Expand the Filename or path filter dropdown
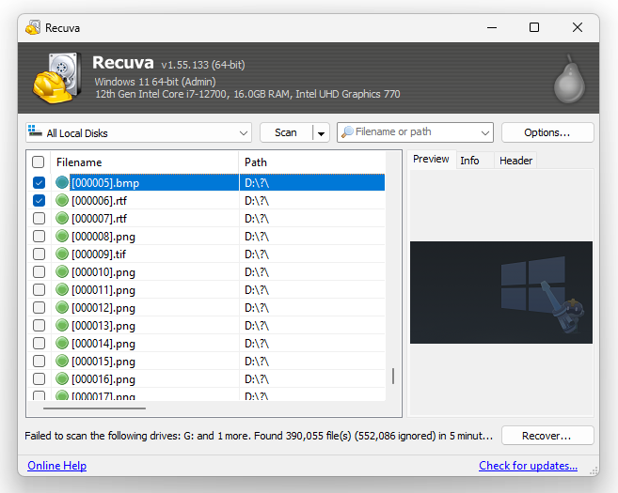Viewport: 618px width, 493px height. (x=485, y=132)
